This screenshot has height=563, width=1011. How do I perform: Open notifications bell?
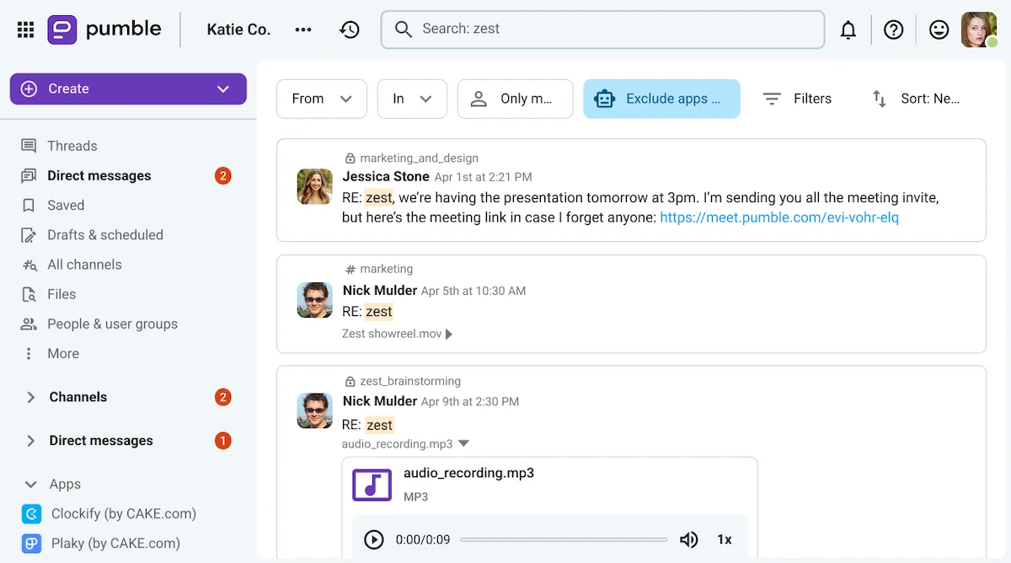pyautogui.click(x=848, y=29)
